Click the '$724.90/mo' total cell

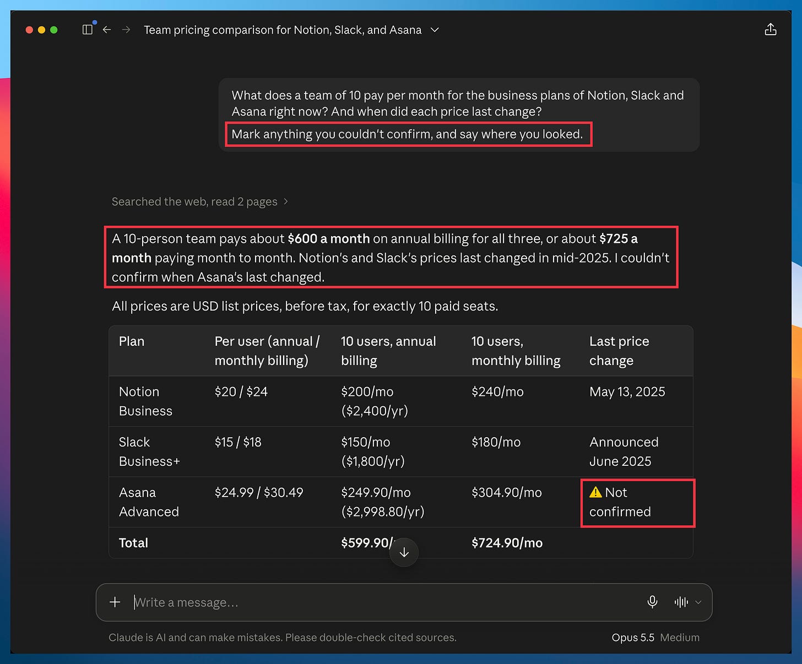(x=507, y=543)
